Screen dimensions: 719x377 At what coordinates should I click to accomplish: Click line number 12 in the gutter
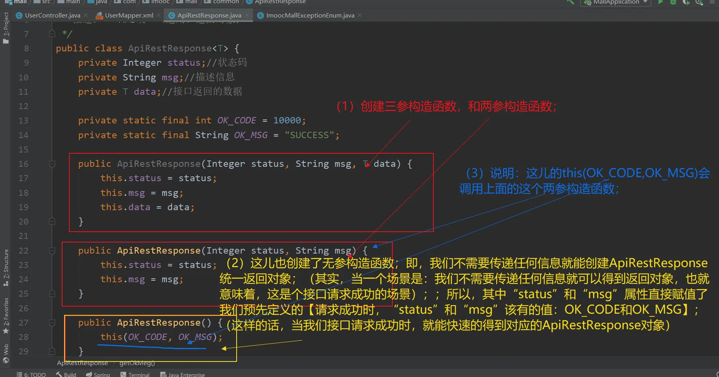(24, 106)
